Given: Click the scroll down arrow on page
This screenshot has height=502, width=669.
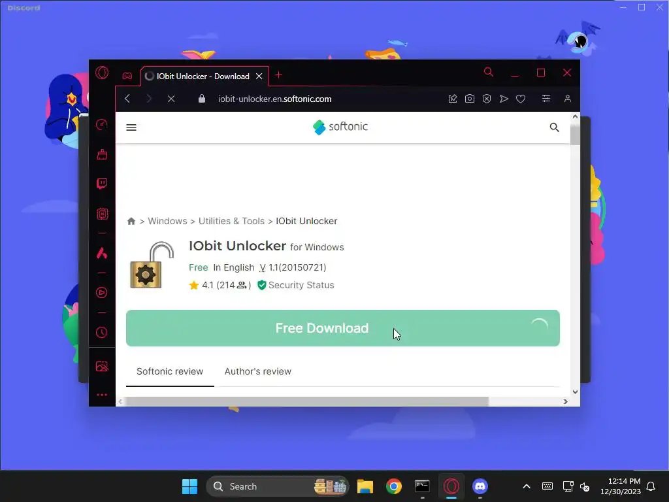Looking at the screenshot, I should (575, 392).
